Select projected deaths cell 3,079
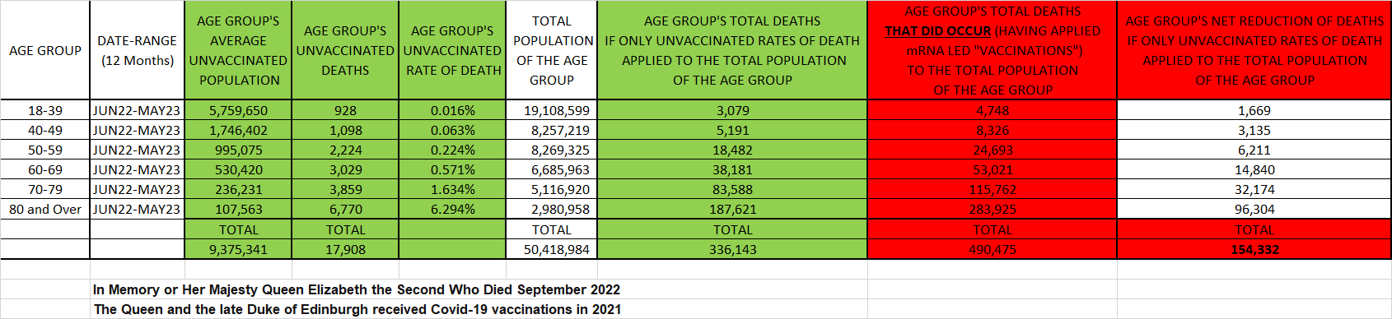 (732, 110)
